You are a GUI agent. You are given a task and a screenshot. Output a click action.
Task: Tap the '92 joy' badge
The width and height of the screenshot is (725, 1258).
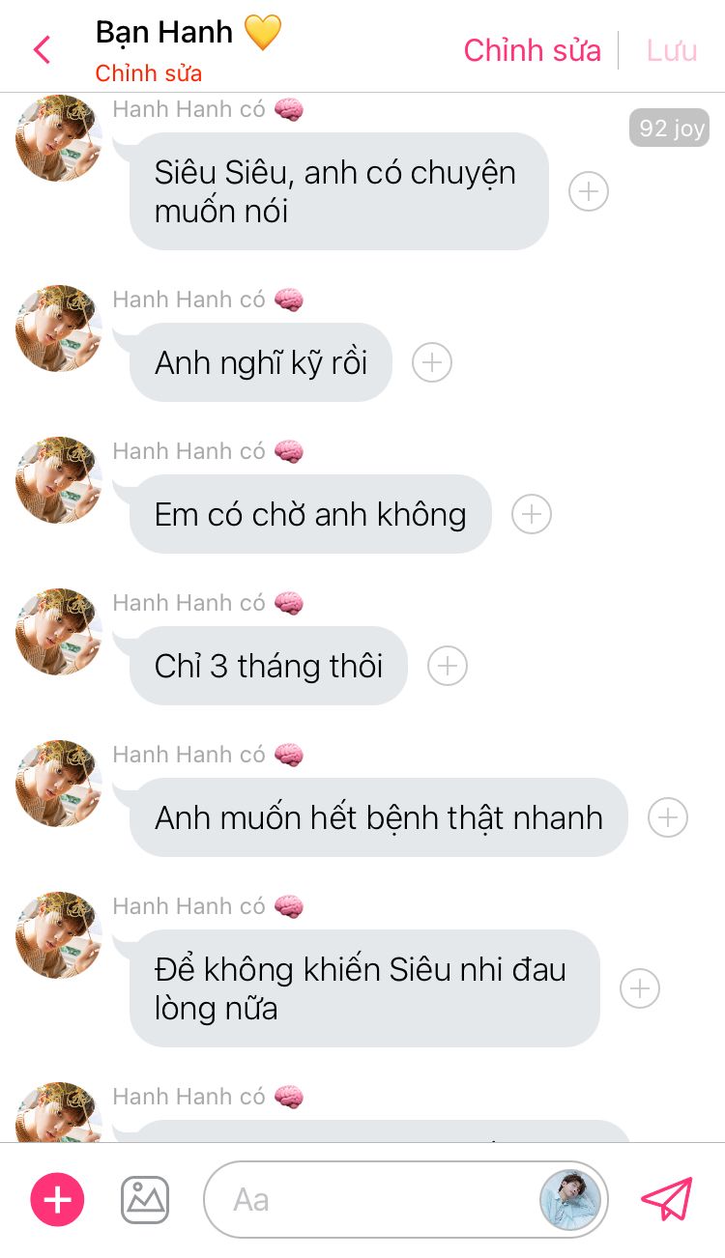point(669,128)
